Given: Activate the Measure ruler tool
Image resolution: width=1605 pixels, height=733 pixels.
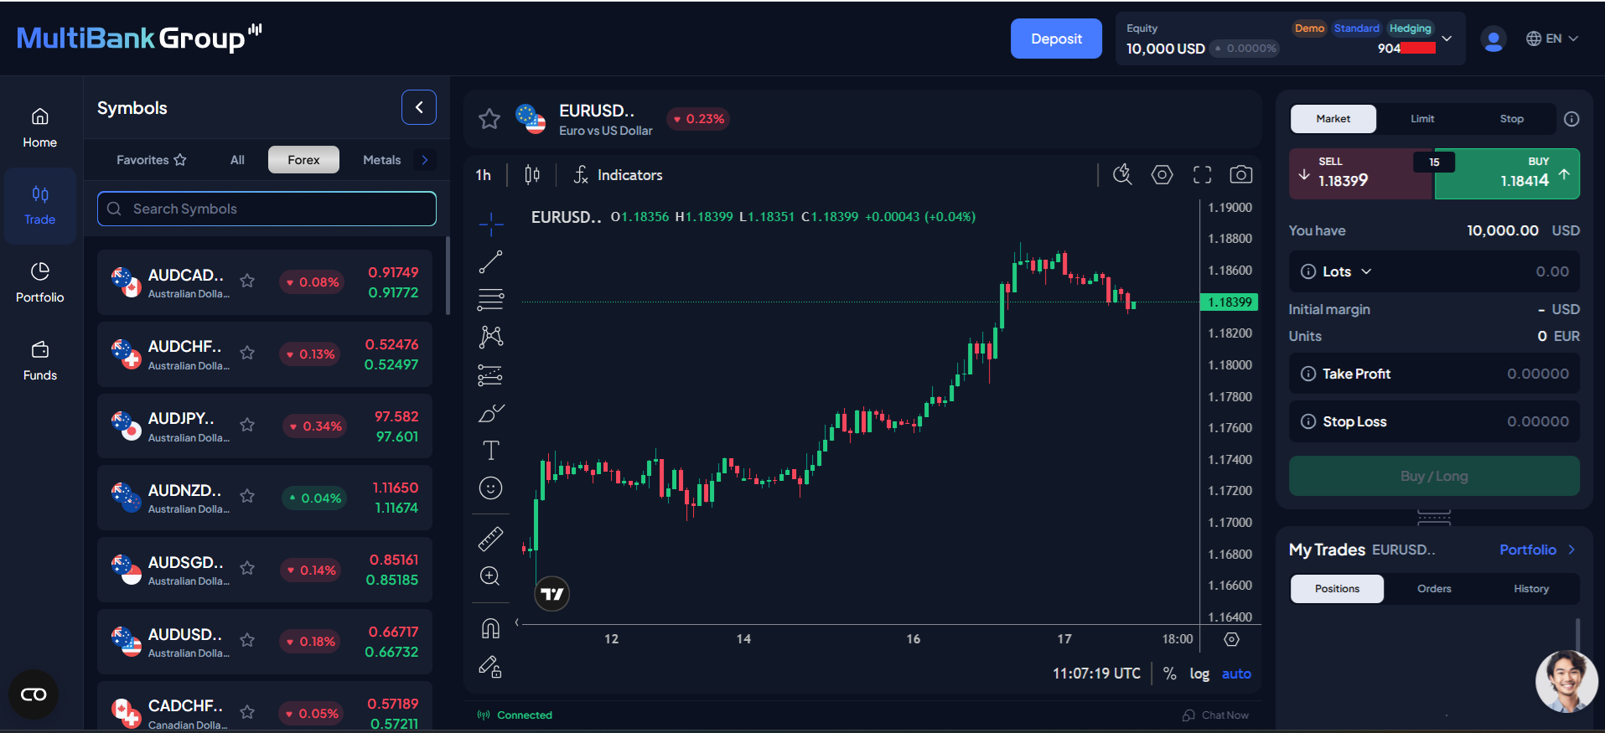Looking at the screenshot, I should (x=490, y=539).
